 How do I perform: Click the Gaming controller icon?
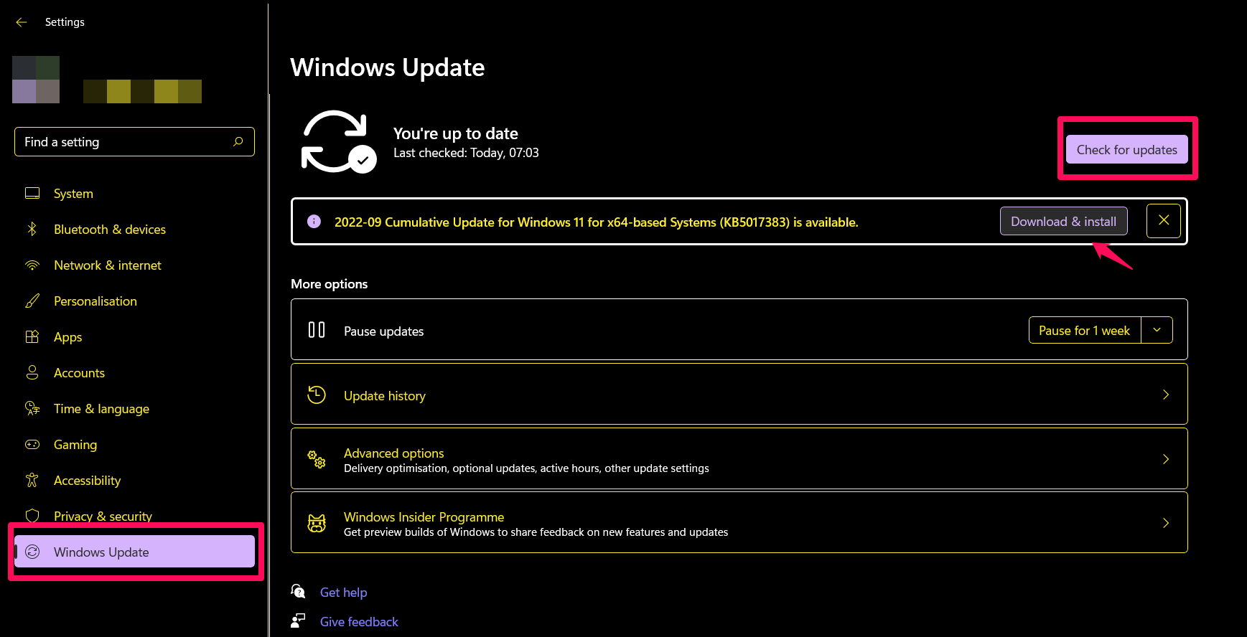point(32,444)
